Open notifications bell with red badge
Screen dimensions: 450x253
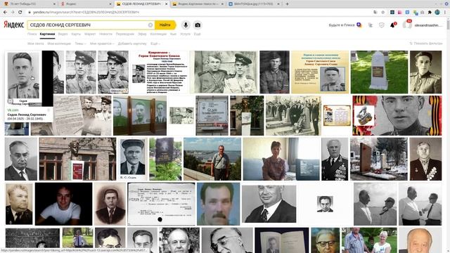coord(392,25)
